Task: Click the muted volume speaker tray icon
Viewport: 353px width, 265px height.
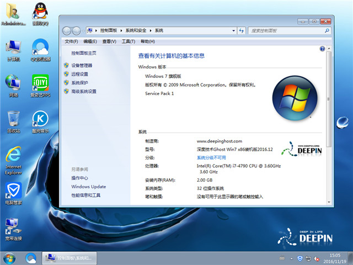Action: [x=316, y=258]
